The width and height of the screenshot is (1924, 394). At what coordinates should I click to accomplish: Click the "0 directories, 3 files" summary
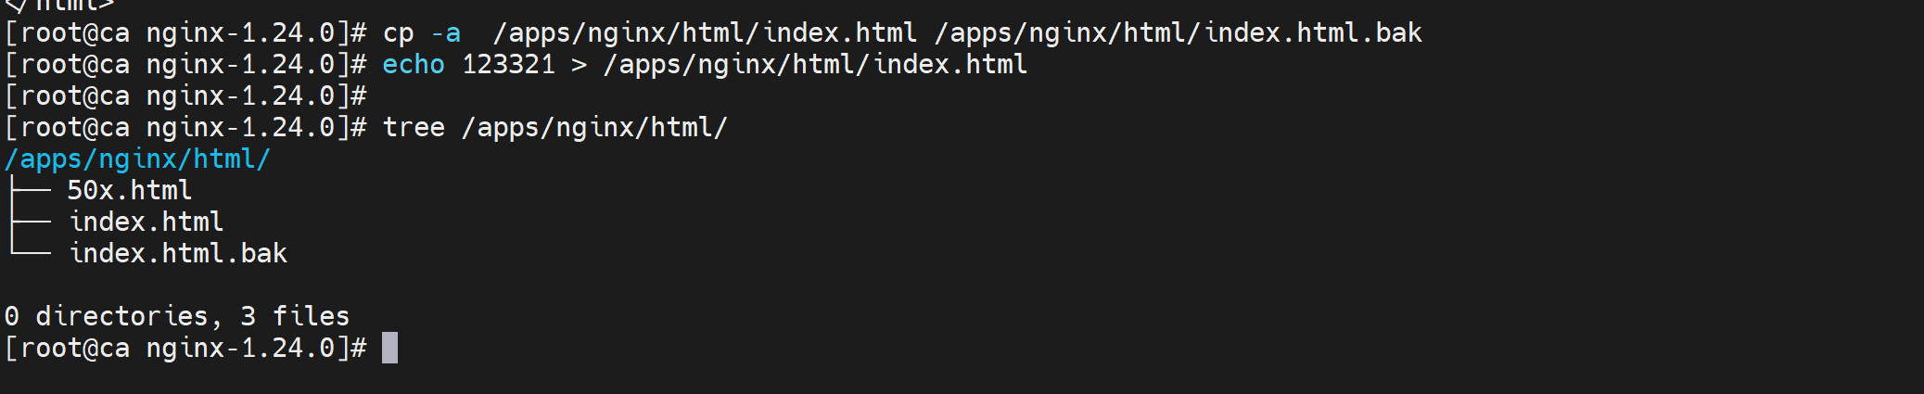177,316
